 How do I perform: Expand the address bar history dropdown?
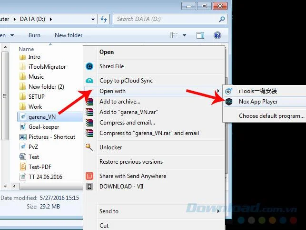pyautogui.click(x=93, y=20)
